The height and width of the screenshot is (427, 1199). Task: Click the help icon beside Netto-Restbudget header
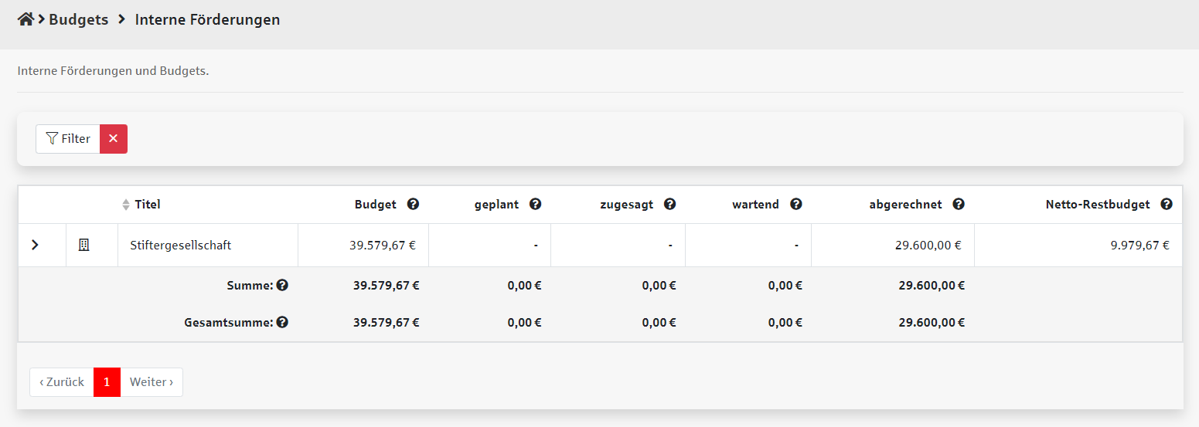pos(1167,205)
